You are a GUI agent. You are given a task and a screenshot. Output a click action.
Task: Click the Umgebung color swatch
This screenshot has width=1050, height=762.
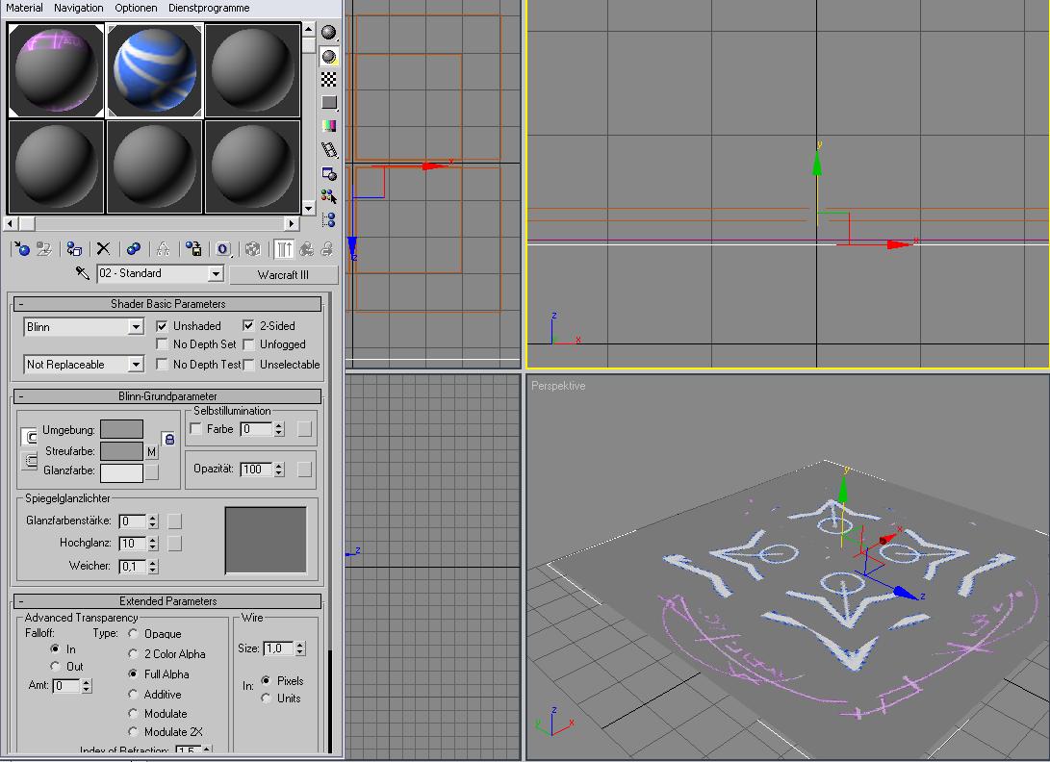[x=121, y=429]
